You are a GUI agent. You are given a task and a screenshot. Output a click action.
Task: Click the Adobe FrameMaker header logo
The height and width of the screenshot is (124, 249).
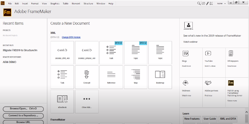pyautogui.click(x=7, y=12)
